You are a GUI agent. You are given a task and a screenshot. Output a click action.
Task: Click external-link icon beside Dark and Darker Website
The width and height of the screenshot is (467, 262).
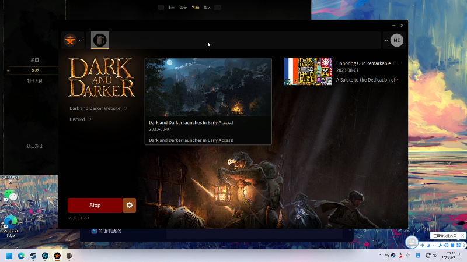coord(125,108)
